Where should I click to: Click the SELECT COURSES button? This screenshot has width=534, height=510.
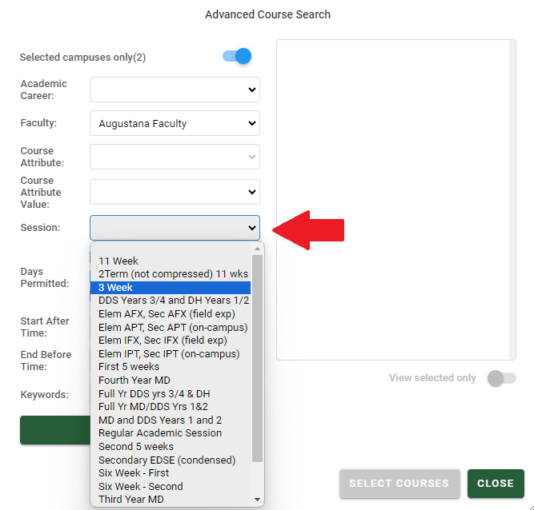399,484
